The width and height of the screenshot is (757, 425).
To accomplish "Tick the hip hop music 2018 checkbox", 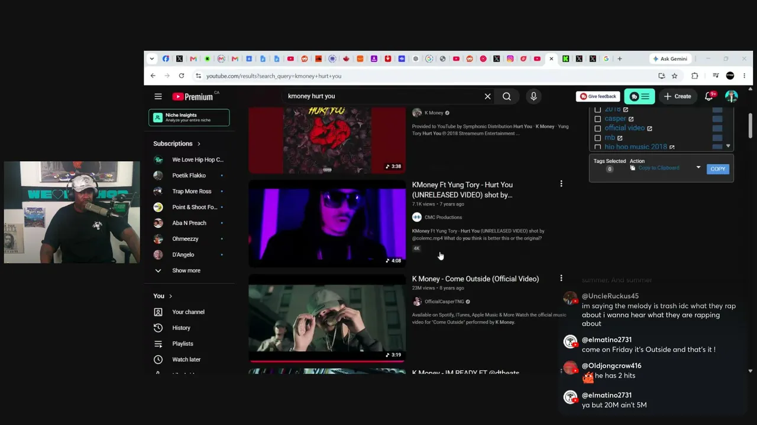I will pyautogui.click(x=597, y=147).
